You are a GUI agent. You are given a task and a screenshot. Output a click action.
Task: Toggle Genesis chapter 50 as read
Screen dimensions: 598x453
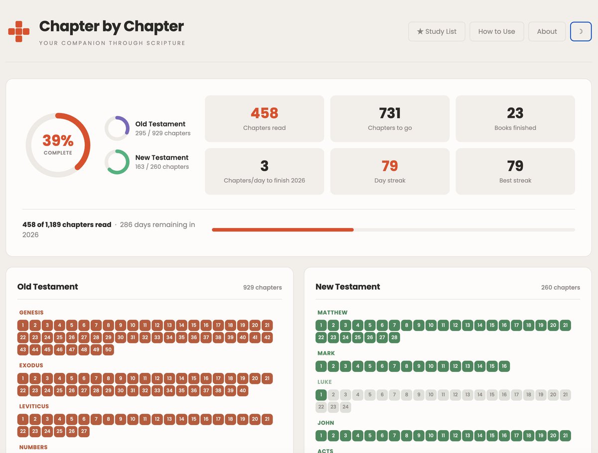pyautogui.click(x=108, y=349)
